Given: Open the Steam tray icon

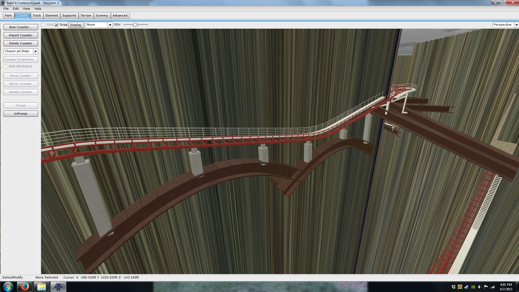Looking at the screenshot, I should click(x=466, y=287).
